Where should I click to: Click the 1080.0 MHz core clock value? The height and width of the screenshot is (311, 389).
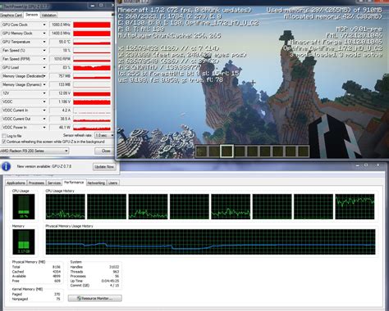61,25
